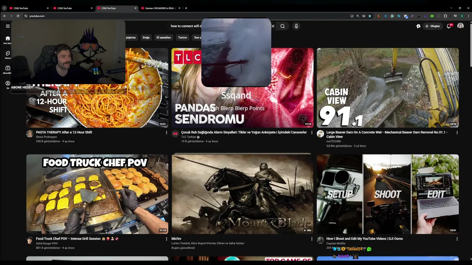Open the Cabin View 91.1 thumbnail

tap(388, 88)
